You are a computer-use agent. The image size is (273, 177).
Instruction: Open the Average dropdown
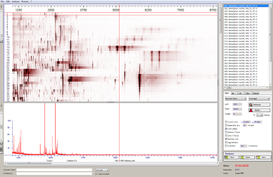coord(259,98)
